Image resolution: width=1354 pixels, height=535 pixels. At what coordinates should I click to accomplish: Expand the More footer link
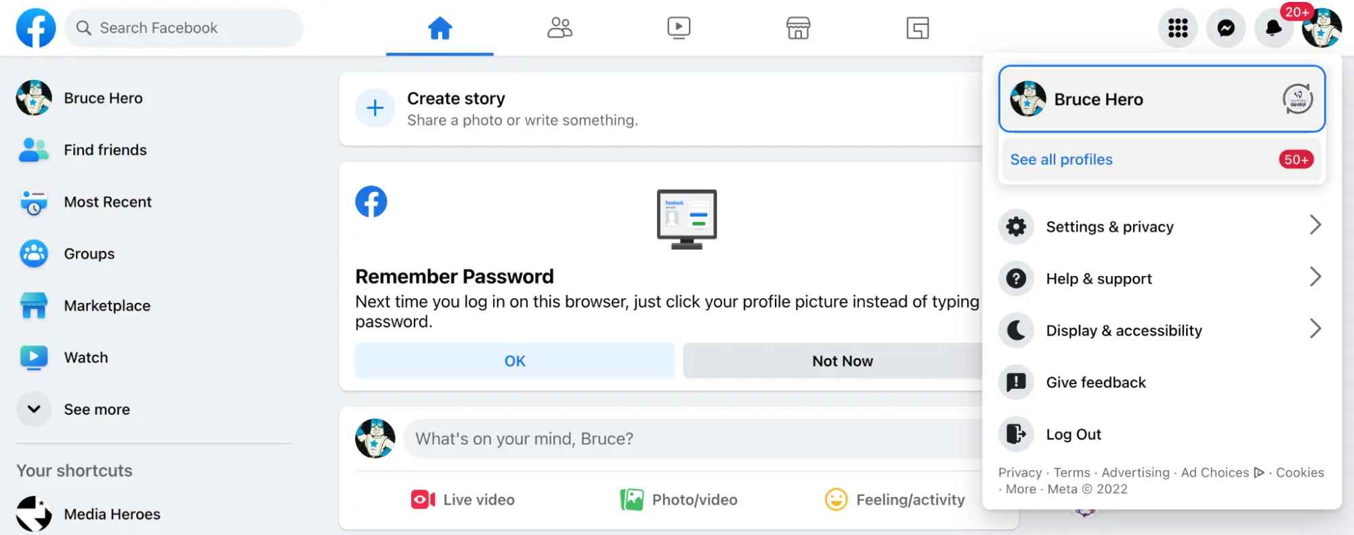tap(1021, 489)
